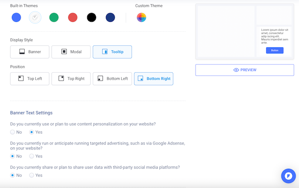Select the Modal display style
The width and height of the screenshot is (299, 188).
(71, 52)
